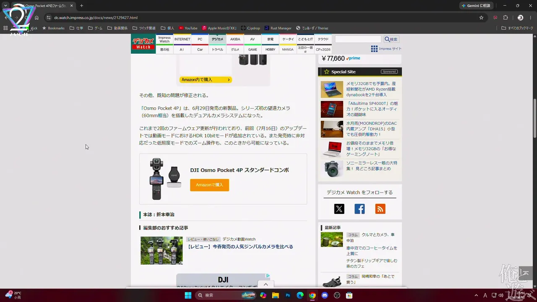Select the GAME nav tab
The height and width of the screenshot is (302, 537).
coord(253,49)
